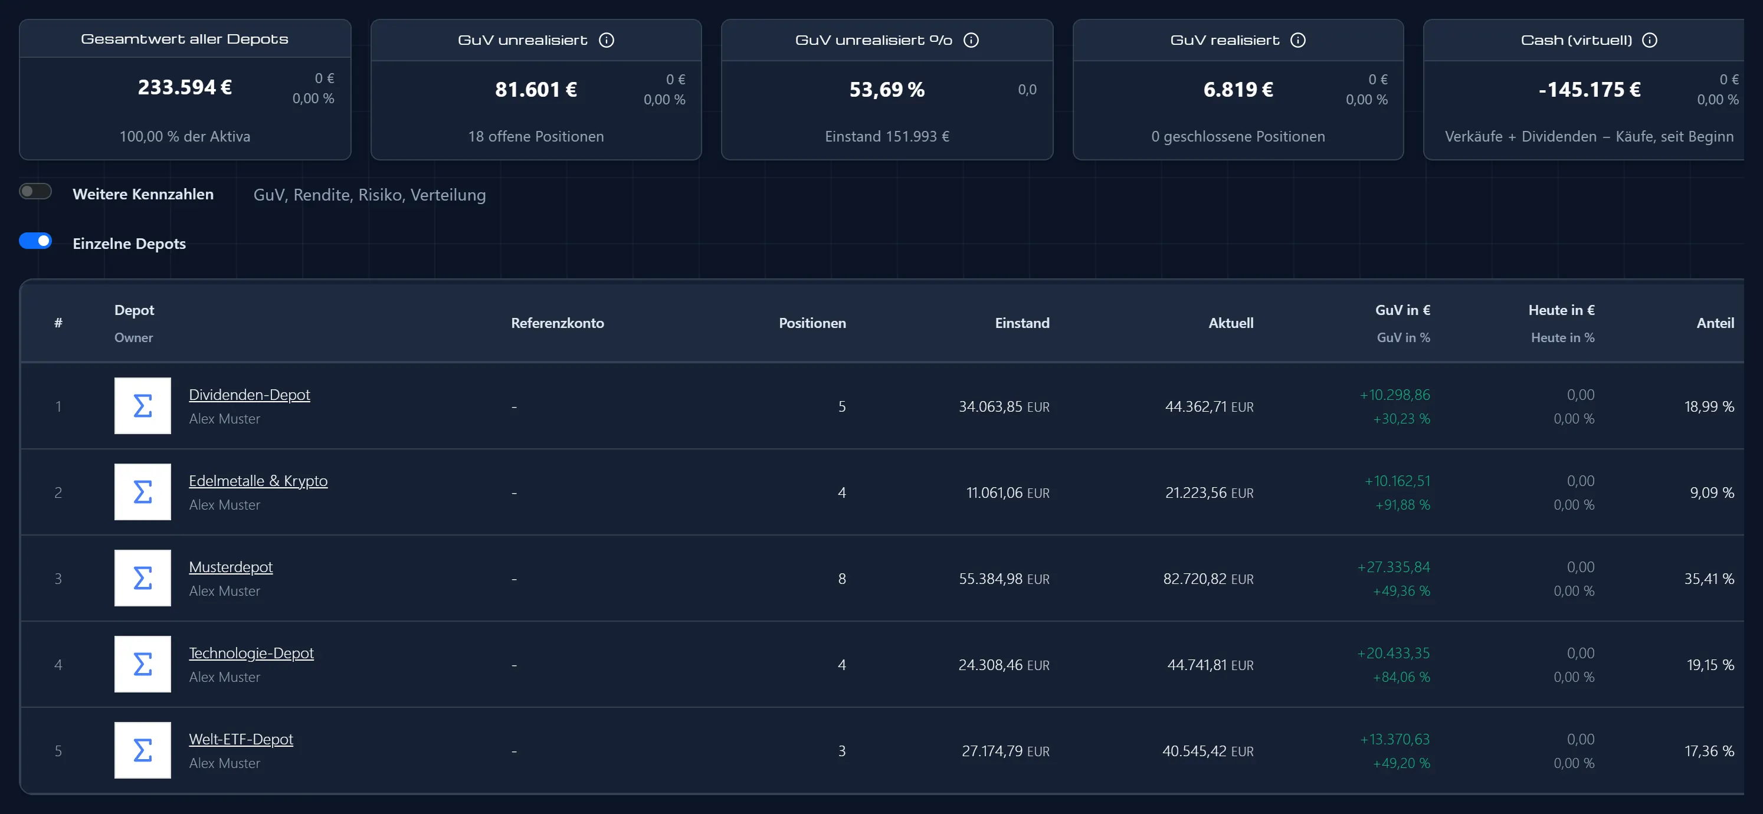Click the -145.175 € cash value
1763x814 pixels.
[1589, 90]
